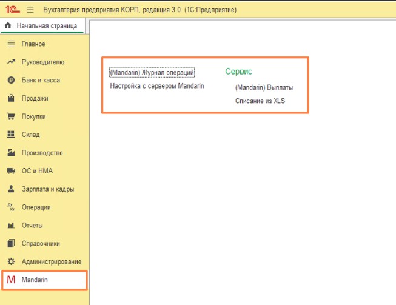396x305 pixels.
Task: Open the Главное section
Action: 33,44
